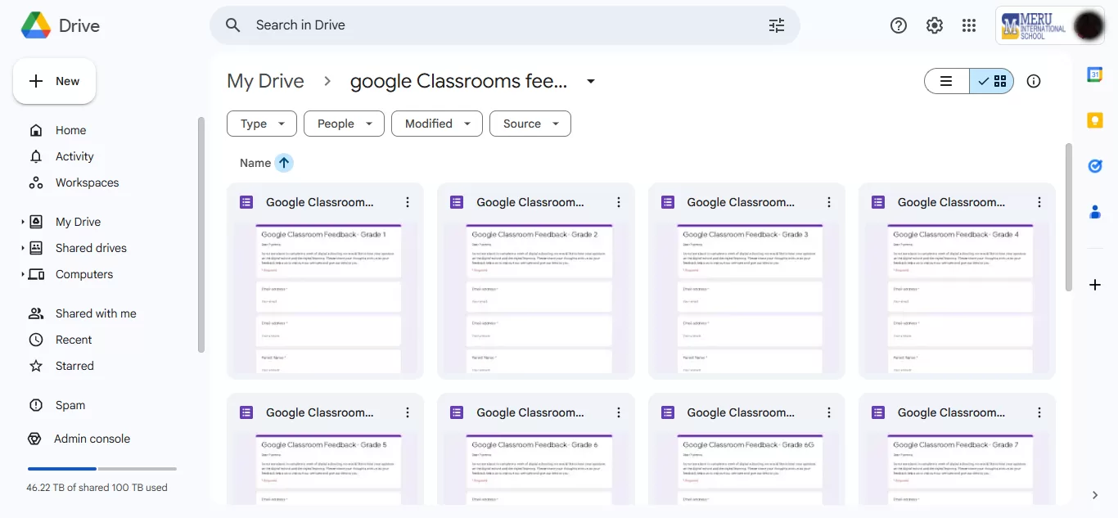Open the Type filter dropdown
The width and height of the screenshot is (1118, 518).
[262, 124]
